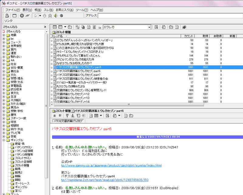
Task: Click the stop (circled X) toolbar icon
Action: [22, 16]
